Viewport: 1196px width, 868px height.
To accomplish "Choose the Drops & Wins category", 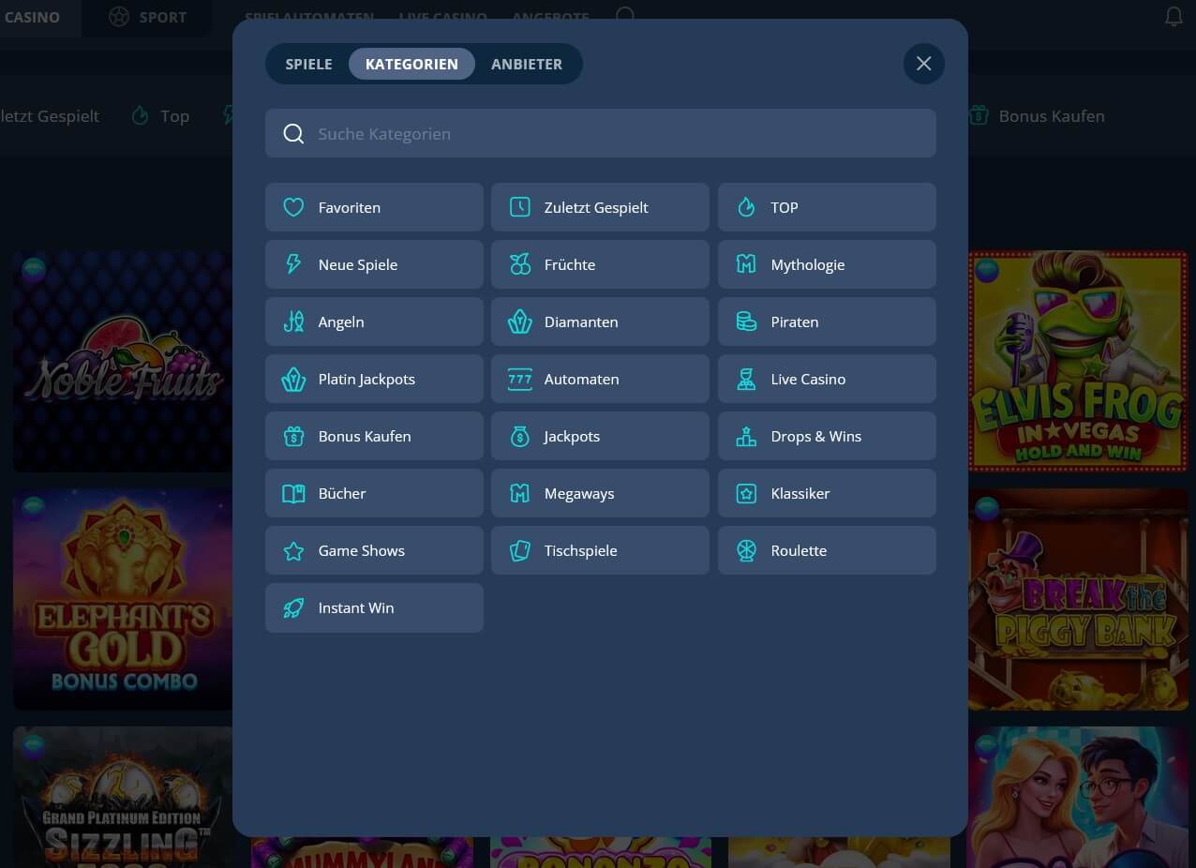I will (826, 436).
